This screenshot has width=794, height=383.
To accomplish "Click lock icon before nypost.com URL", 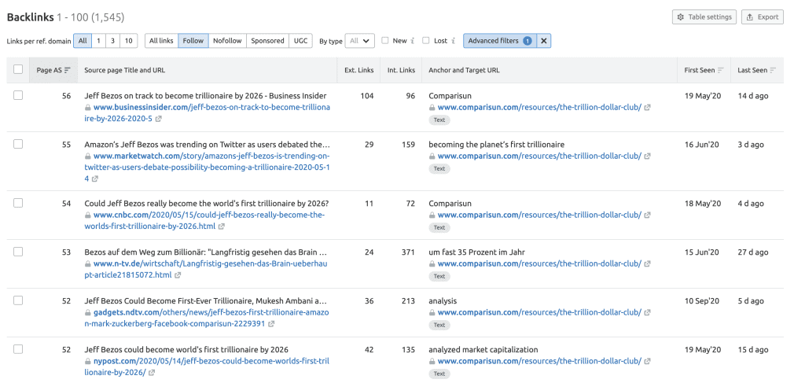I will [87, 361].
